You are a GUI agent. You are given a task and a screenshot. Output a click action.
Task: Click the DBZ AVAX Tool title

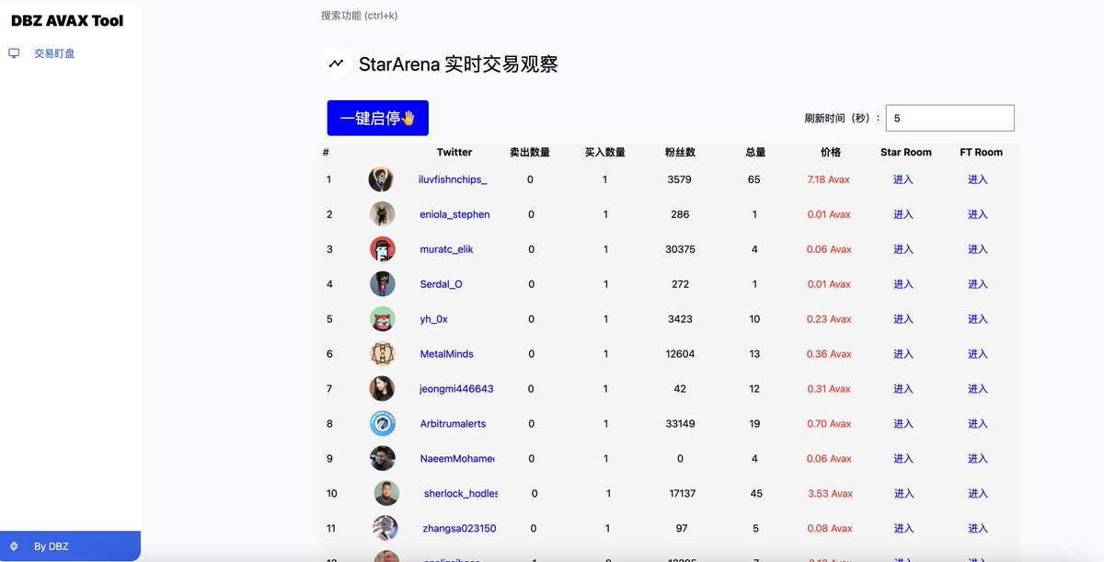point(67,20)
